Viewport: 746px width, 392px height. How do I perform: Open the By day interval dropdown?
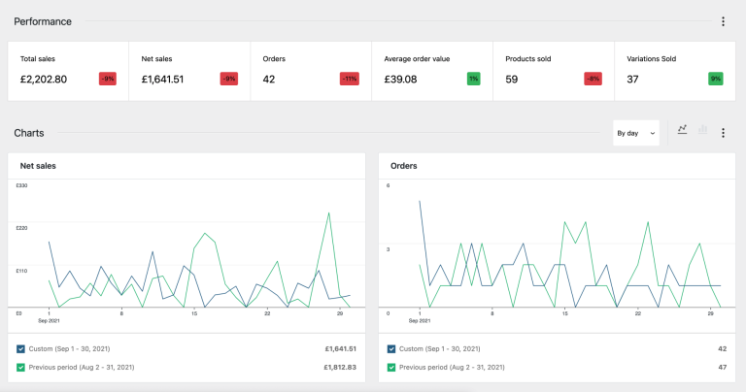click(635, 133)
